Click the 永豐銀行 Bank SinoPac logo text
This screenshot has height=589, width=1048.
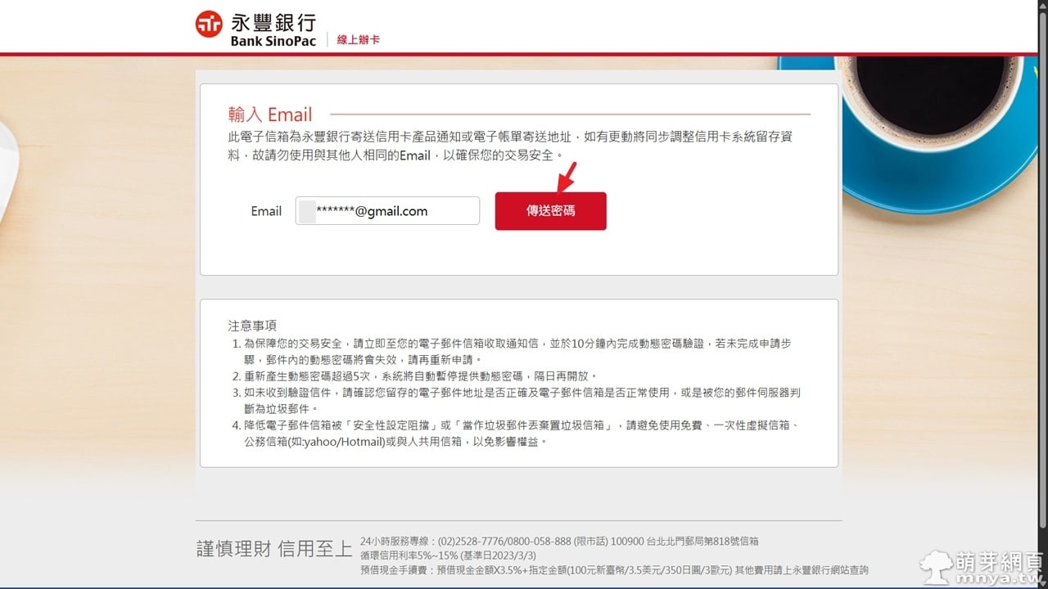pos(273,30)
